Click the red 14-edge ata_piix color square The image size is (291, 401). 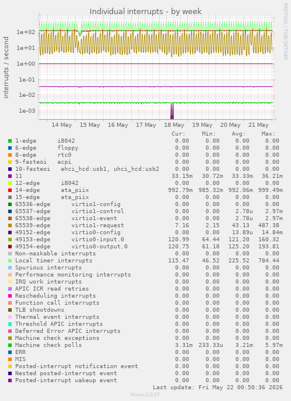click(x=10, y=190)
